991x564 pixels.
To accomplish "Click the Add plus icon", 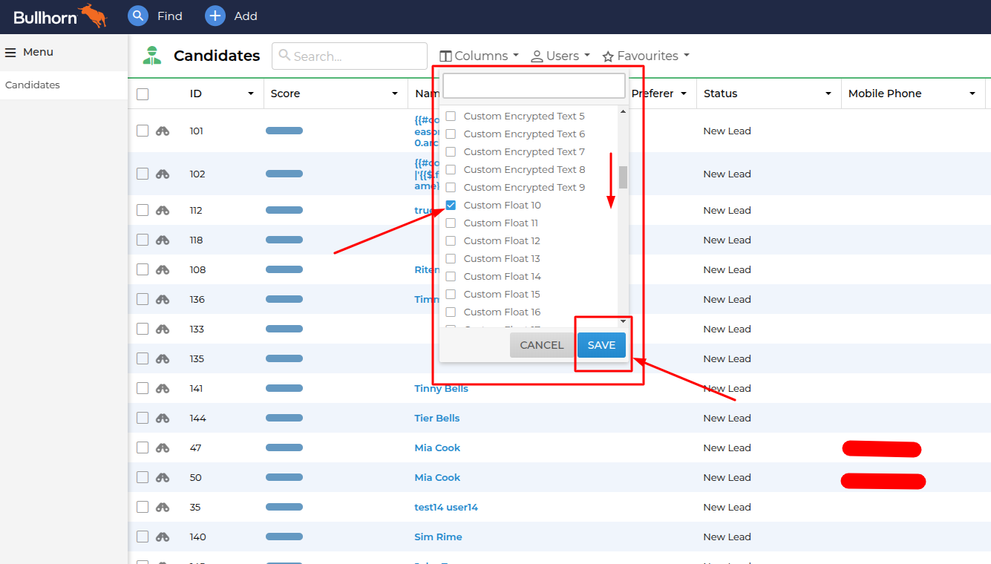I will click(215, 15).
